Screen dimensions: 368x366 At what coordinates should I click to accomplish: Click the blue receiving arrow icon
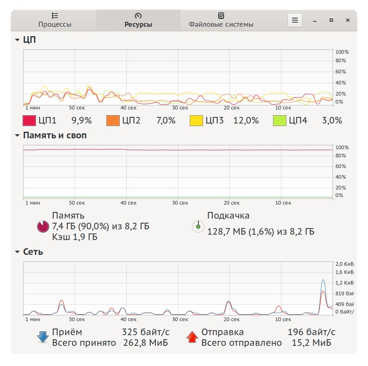pos(43,337)
